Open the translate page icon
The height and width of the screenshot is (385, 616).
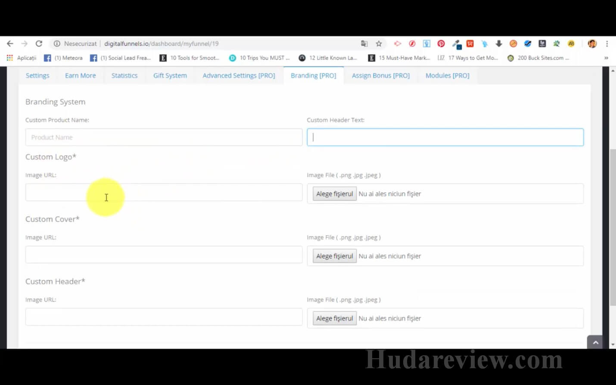coord(364,43)
